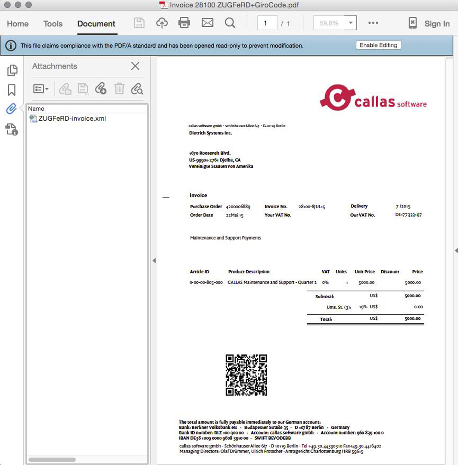Open the zoom level dropdown
This screenshot has width=458, height=465.
click(351, 23)
